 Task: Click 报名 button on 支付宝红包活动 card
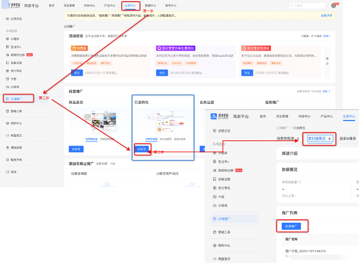(247, 73)
